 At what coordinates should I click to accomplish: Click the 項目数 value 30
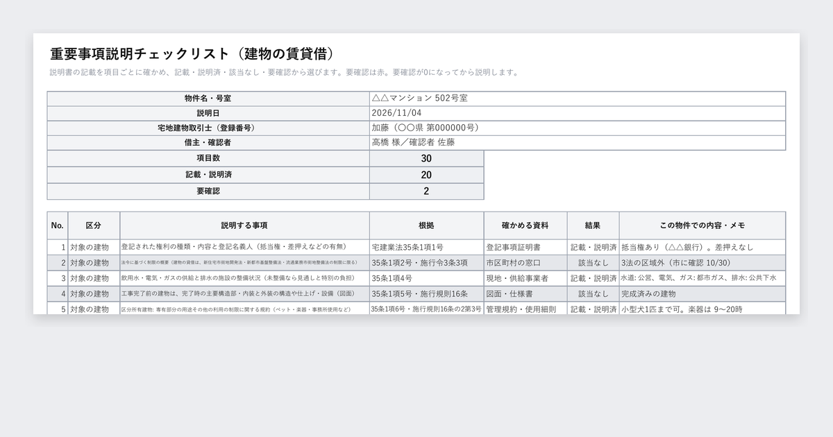point(426,158)
